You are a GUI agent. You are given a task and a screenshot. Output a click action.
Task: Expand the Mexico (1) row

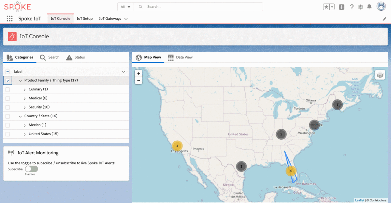pyautogui.click(x=25, y=125)
